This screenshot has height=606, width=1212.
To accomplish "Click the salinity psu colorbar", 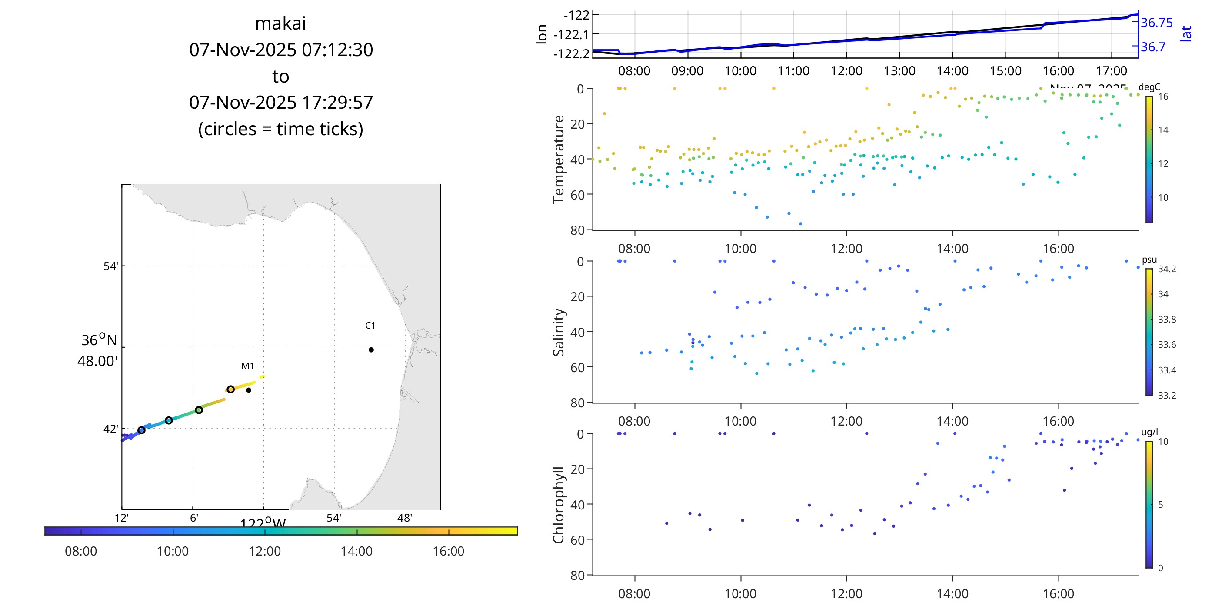I will [x=1149, y=332].
